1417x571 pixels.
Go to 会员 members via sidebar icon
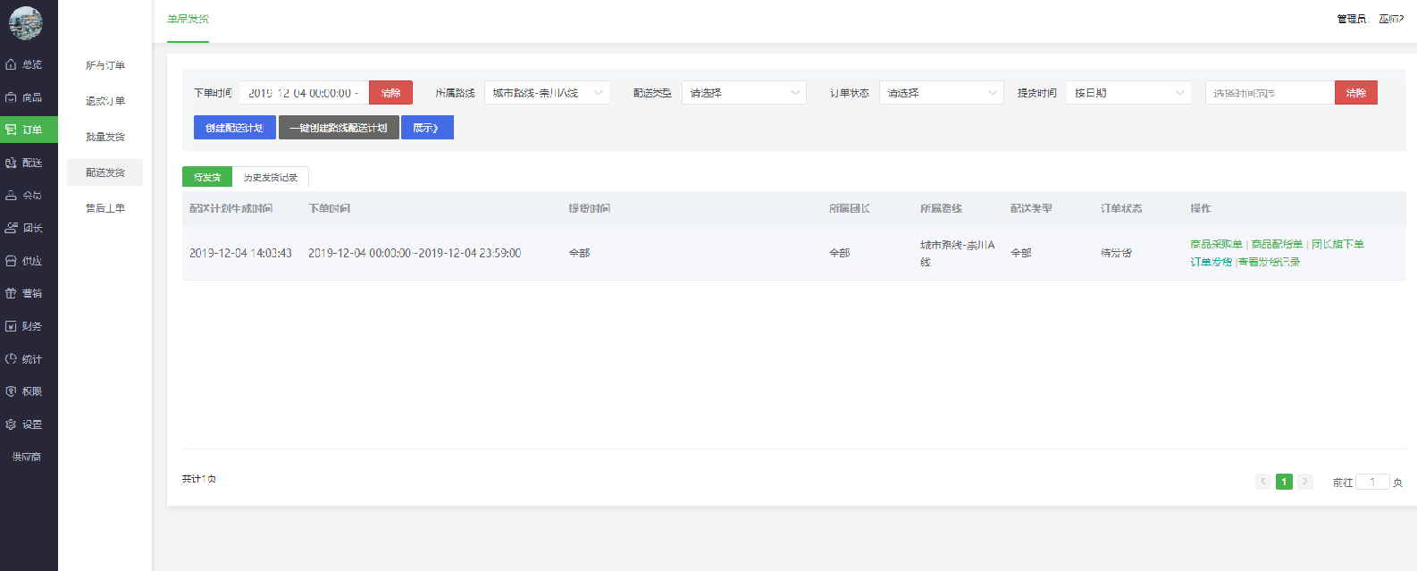point(12,195)
